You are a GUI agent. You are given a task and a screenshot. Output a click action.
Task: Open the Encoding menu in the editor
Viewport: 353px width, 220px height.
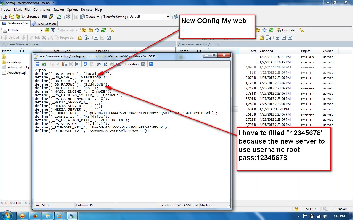[x=132, y=64]
